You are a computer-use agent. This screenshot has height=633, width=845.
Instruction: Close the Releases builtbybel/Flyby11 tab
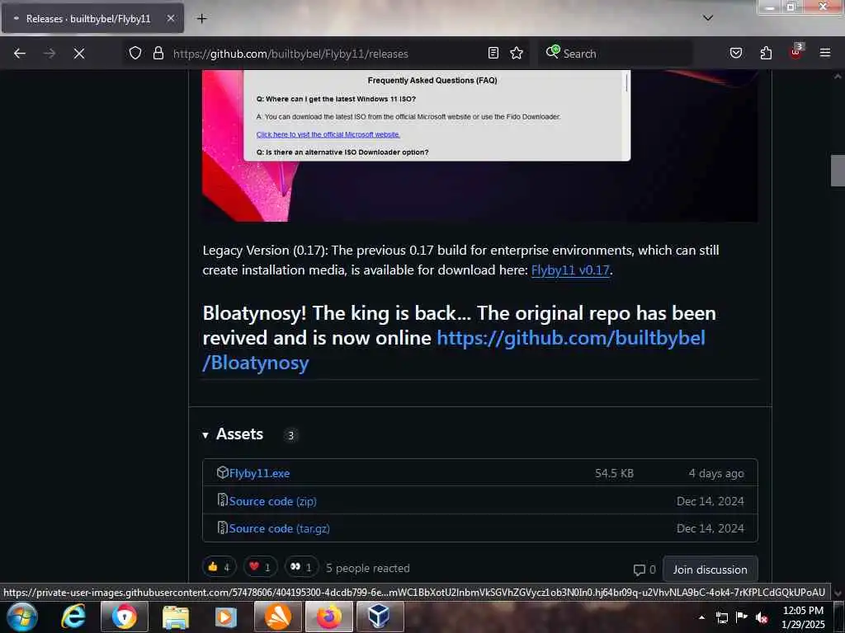(170, 18)
